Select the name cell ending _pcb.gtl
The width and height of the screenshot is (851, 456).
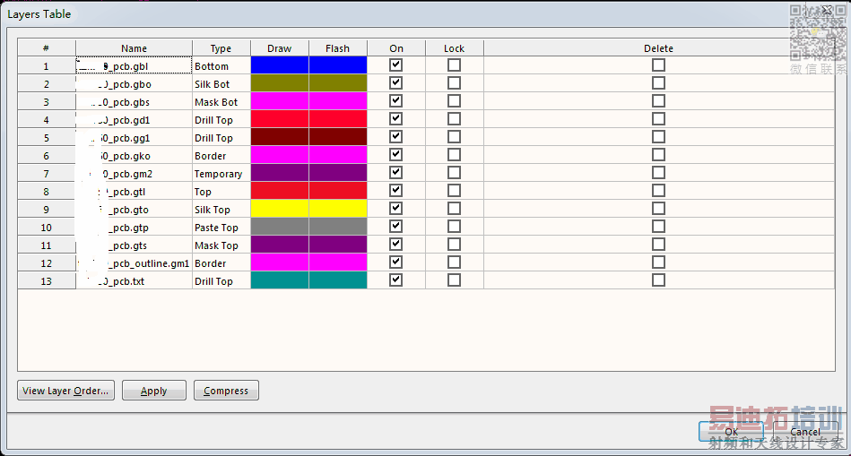coord(134,192)
